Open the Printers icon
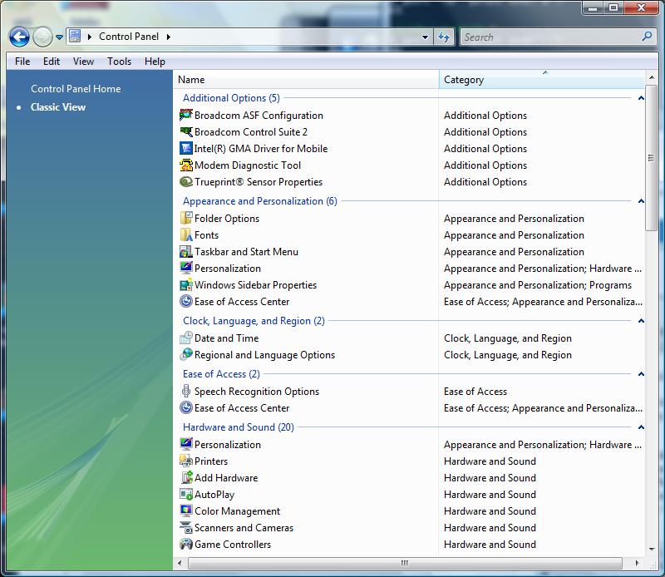Viewport: 665px width, 577px height. click(x=185, y=461)
